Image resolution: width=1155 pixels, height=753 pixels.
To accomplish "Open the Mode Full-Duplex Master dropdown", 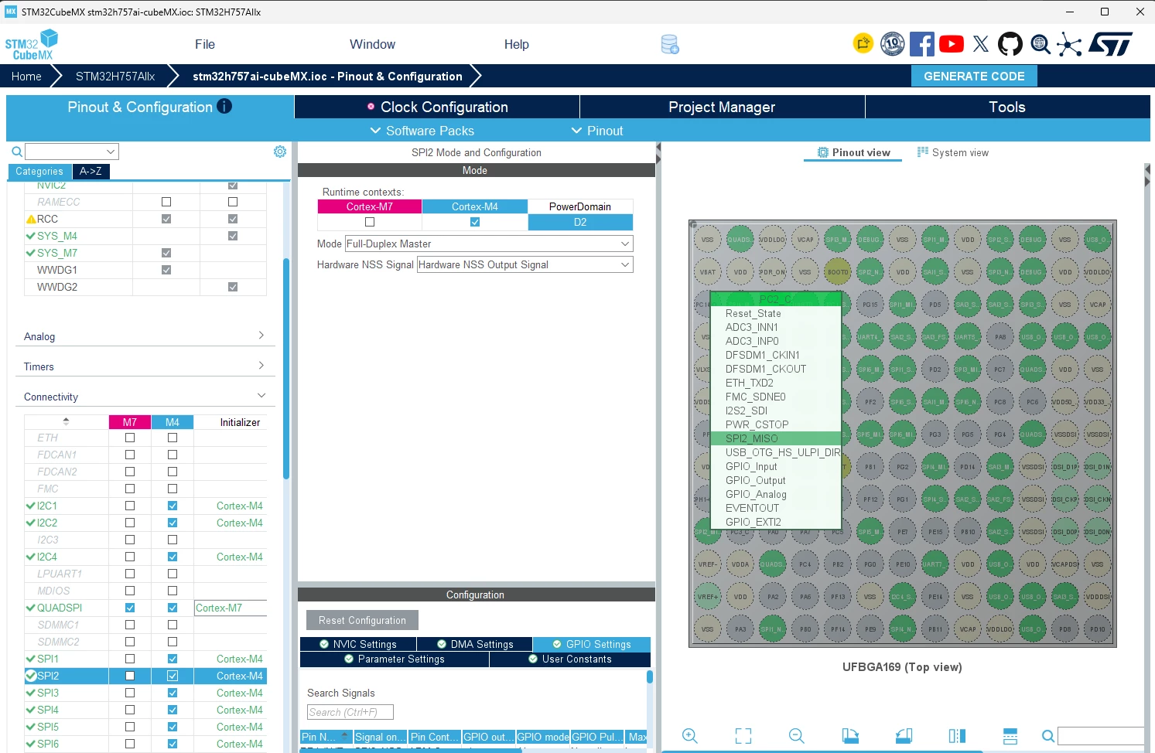I will [x=489, y=244].
